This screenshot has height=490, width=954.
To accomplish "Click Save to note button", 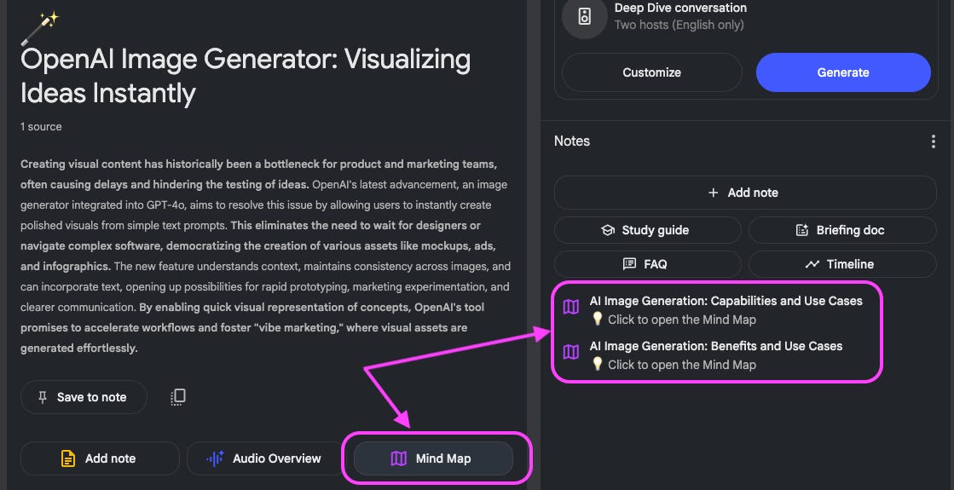I will (84, 397).
